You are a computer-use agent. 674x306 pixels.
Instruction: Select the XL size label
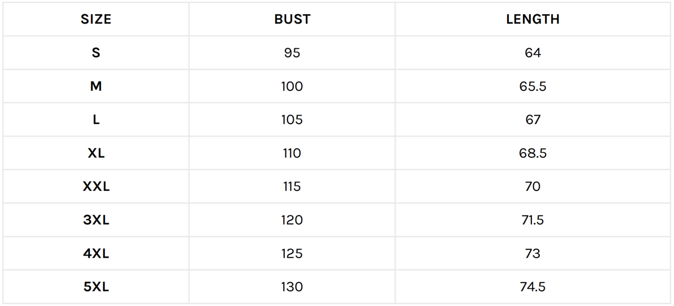pos(96,153)
